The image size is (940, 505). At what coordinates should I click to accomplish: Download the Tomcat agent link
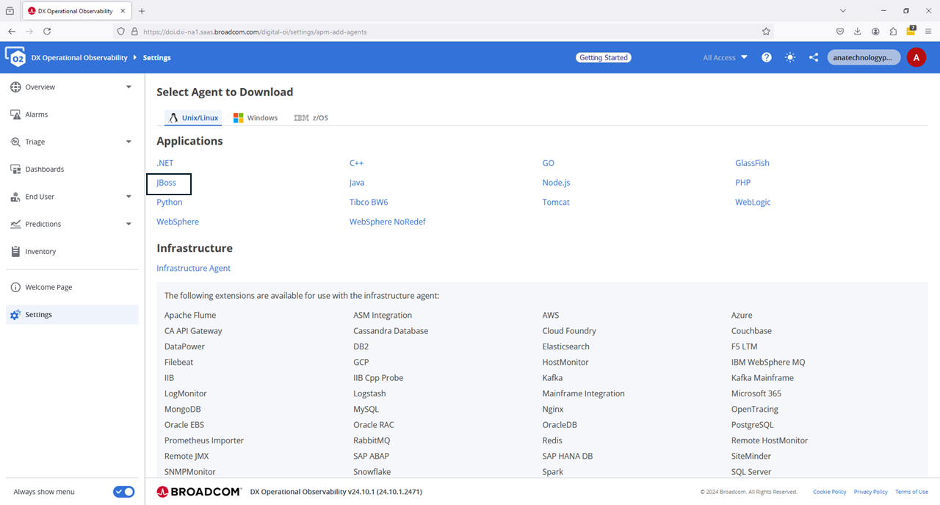pos(556,202)
